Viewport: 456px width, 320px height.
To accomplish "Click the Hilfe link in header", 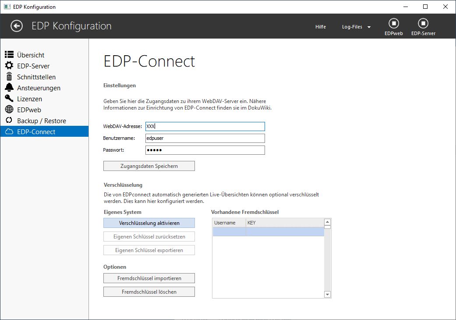I will point(321,27).
